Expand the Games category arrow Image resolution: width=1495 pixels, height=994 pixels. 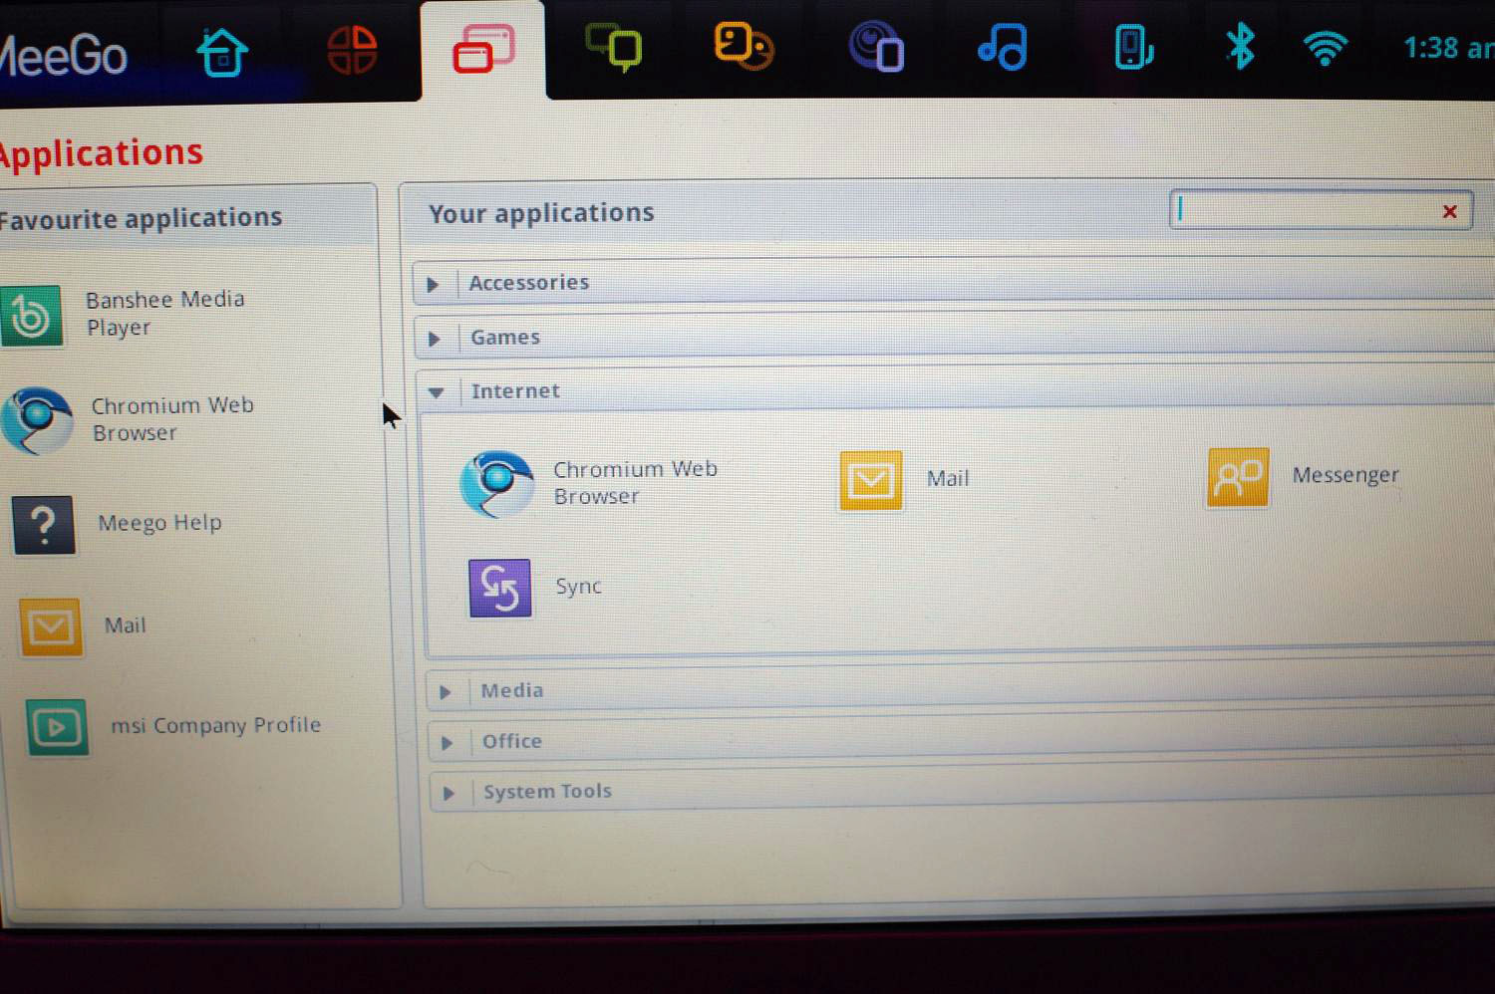[435, 339]
